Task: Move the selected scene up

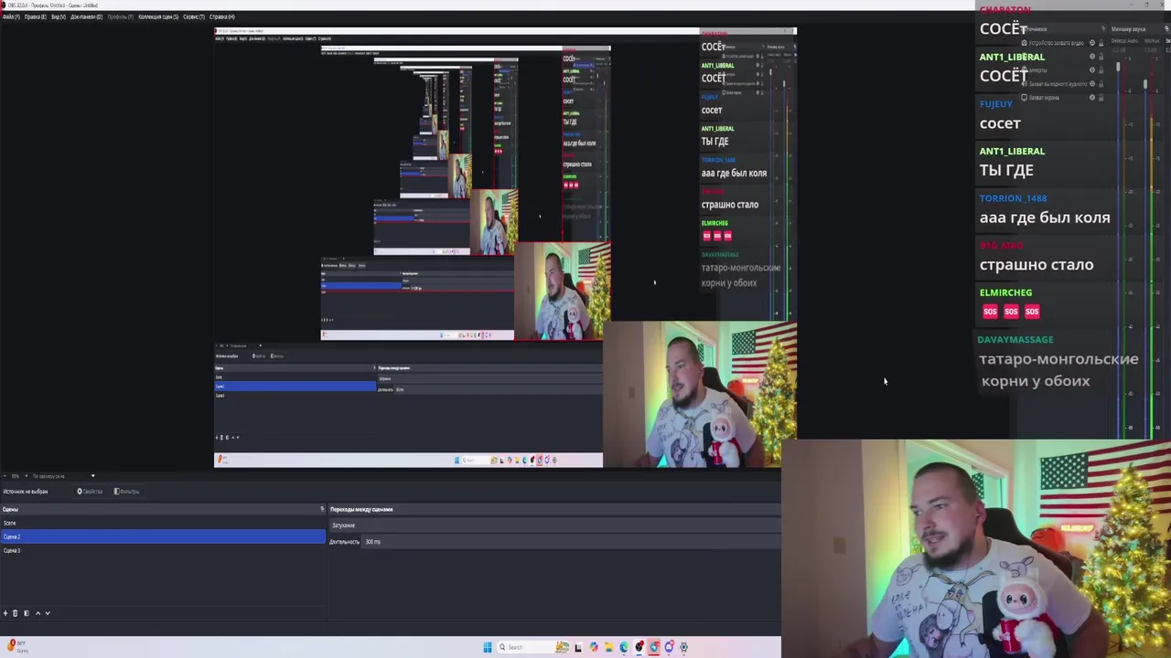Action: point(38,613)
